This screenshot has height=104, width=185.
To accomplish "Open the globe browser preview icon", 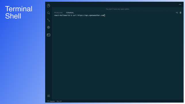I will coord(49,27).
